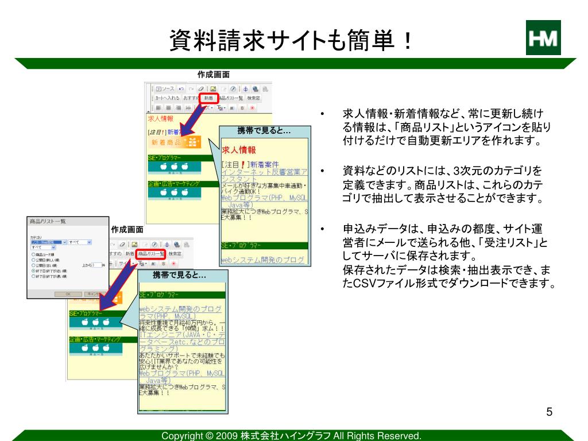Click eraser icon in lower editor toolbar
This screenshot has width=588, height=441.
(122, 245)
